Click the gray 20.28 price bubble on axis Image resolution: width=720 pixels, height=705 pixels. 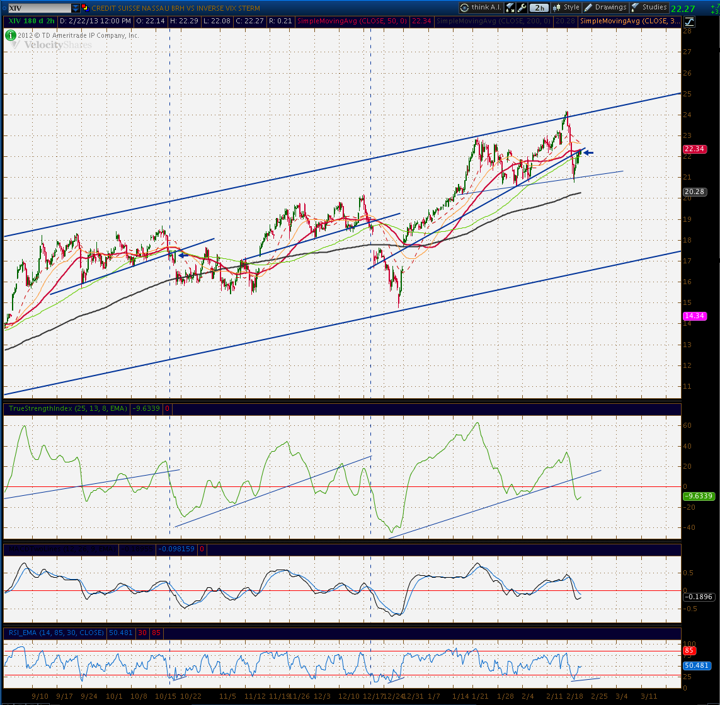[x=694, y=192]
